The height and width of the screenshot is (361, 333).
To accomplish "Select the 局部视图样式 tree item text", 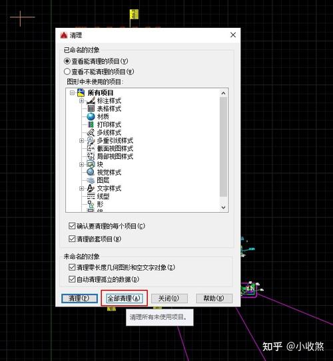I will pos(115,156).
